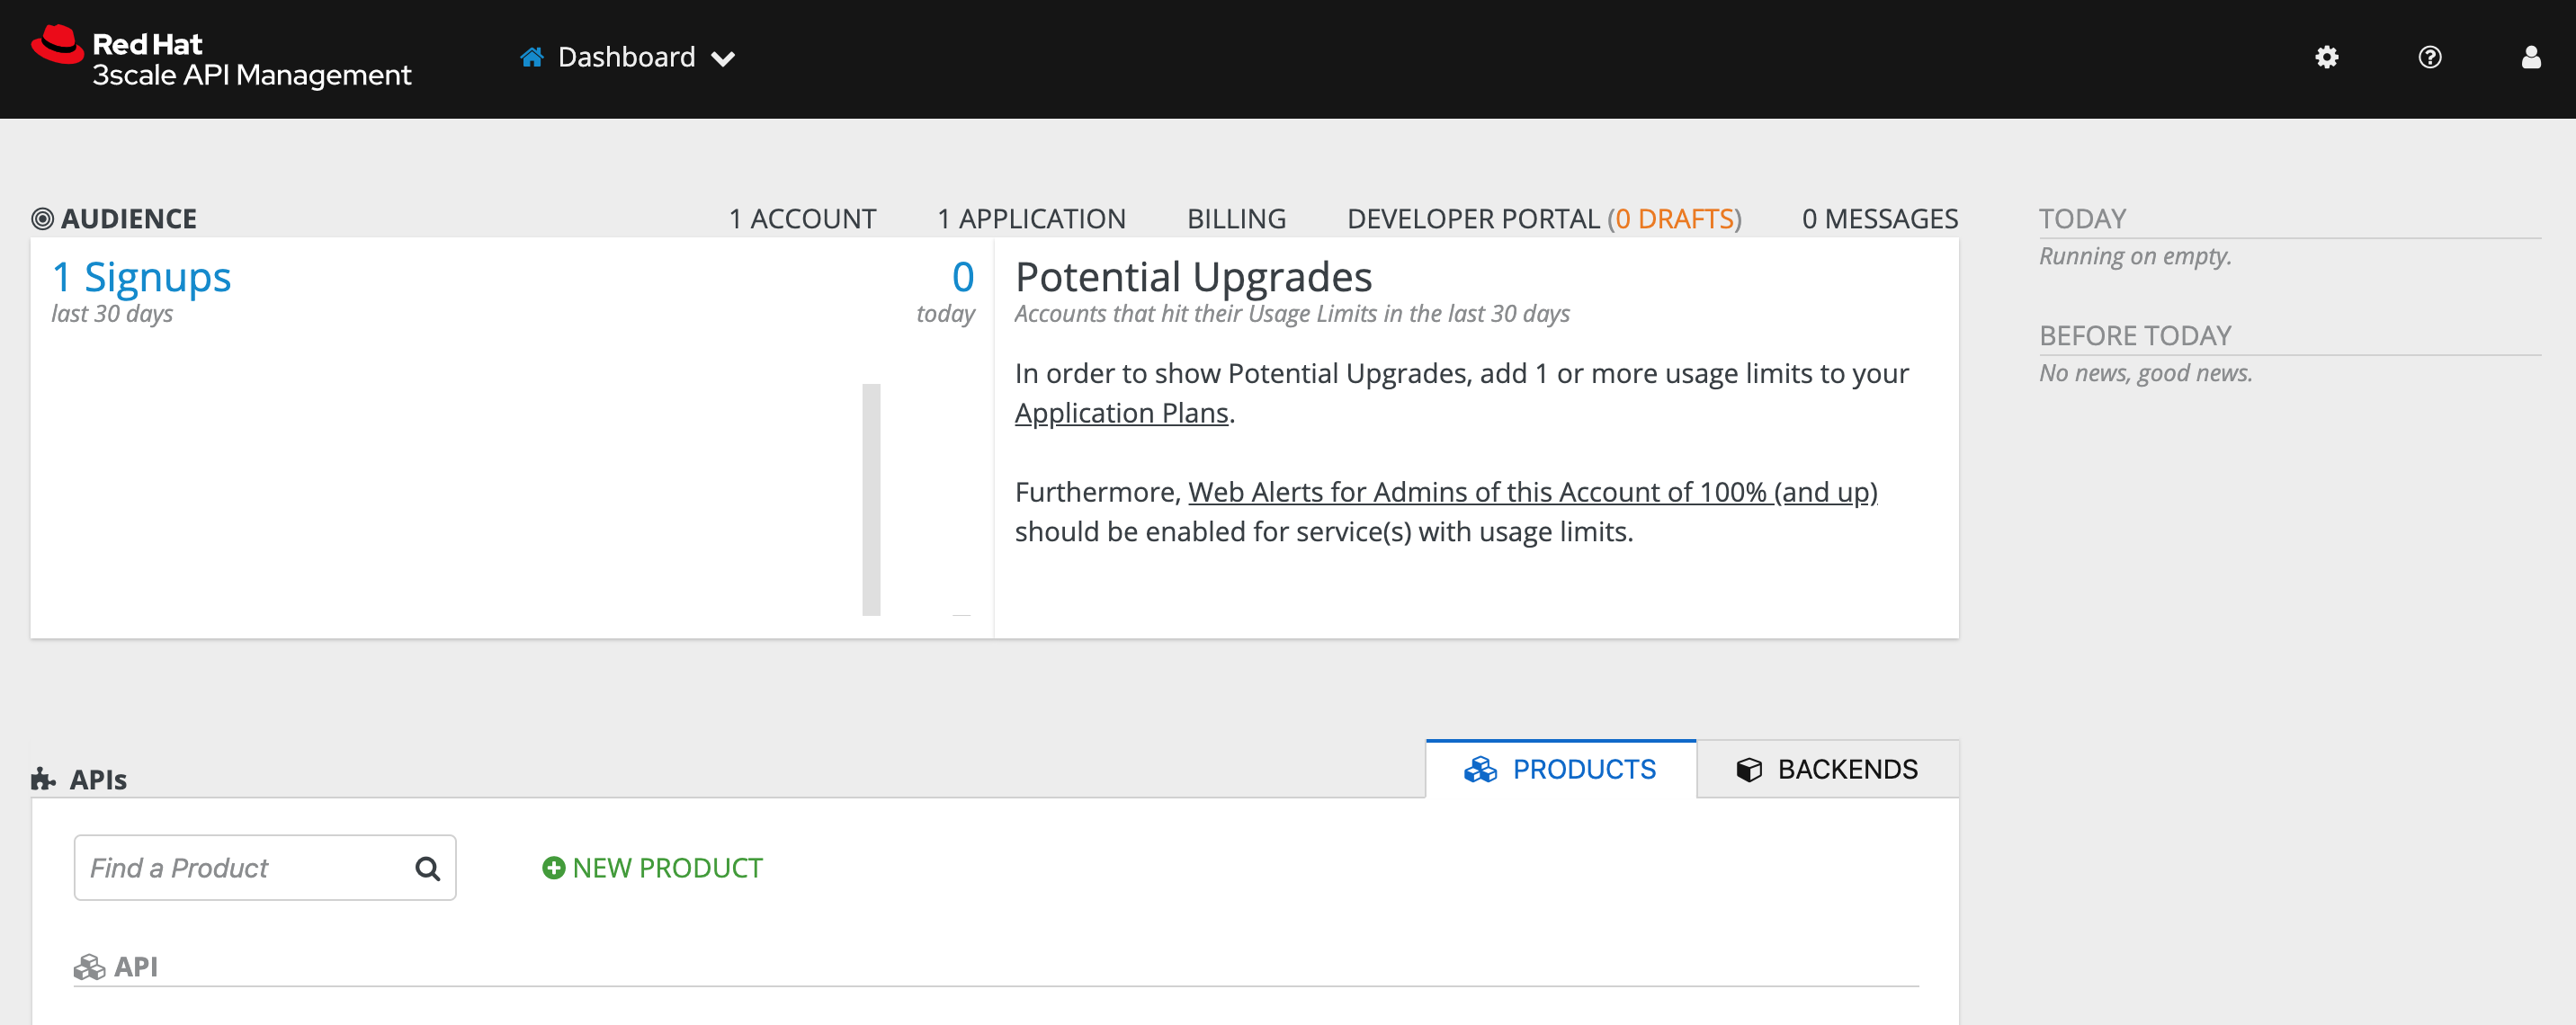Open 1 Signups link
The height and width of the screenshot is (1025, 2576).
(x=141, y=277)
